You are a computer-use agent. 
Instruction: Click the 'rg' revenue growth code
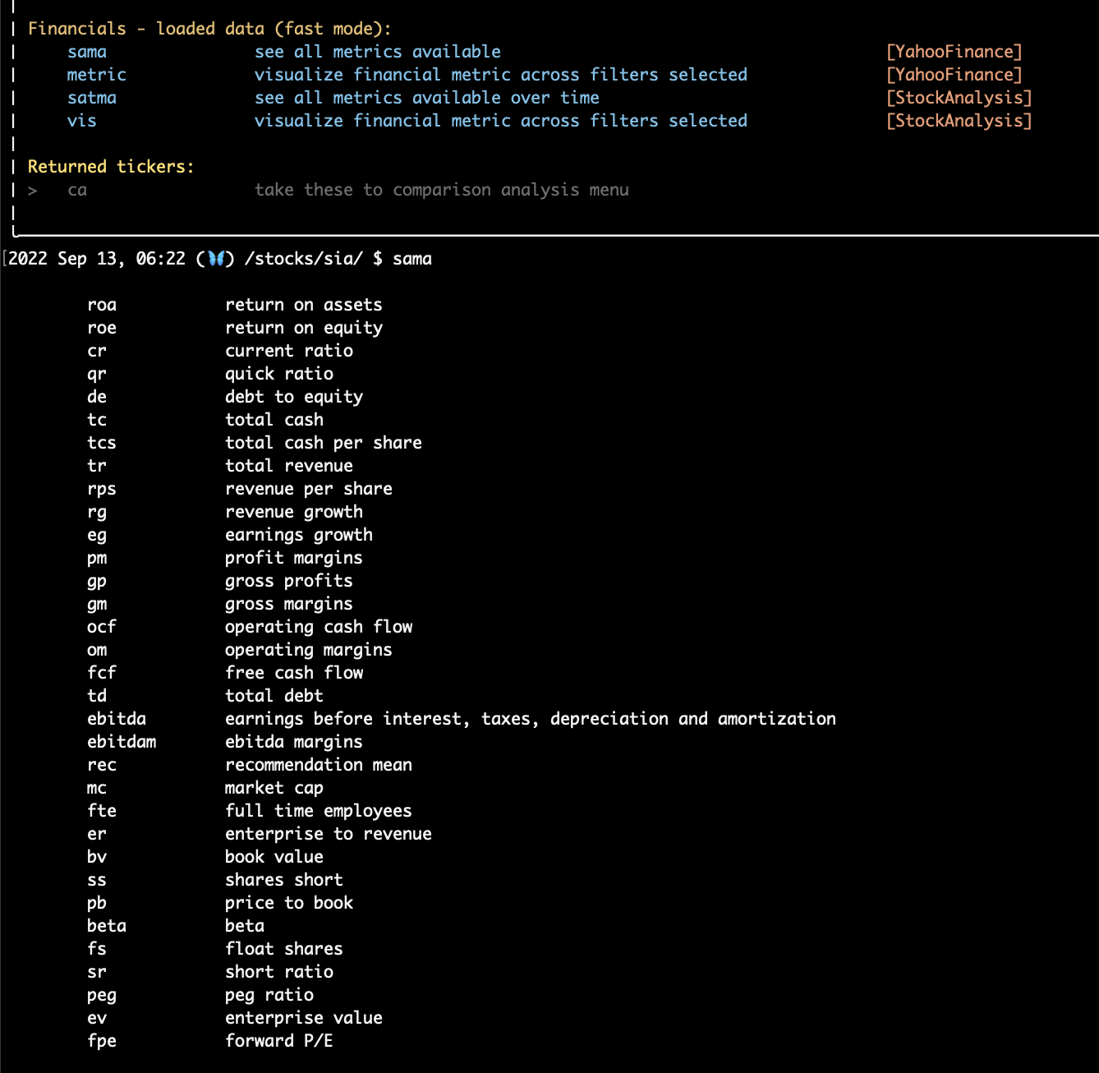(97, 512)
